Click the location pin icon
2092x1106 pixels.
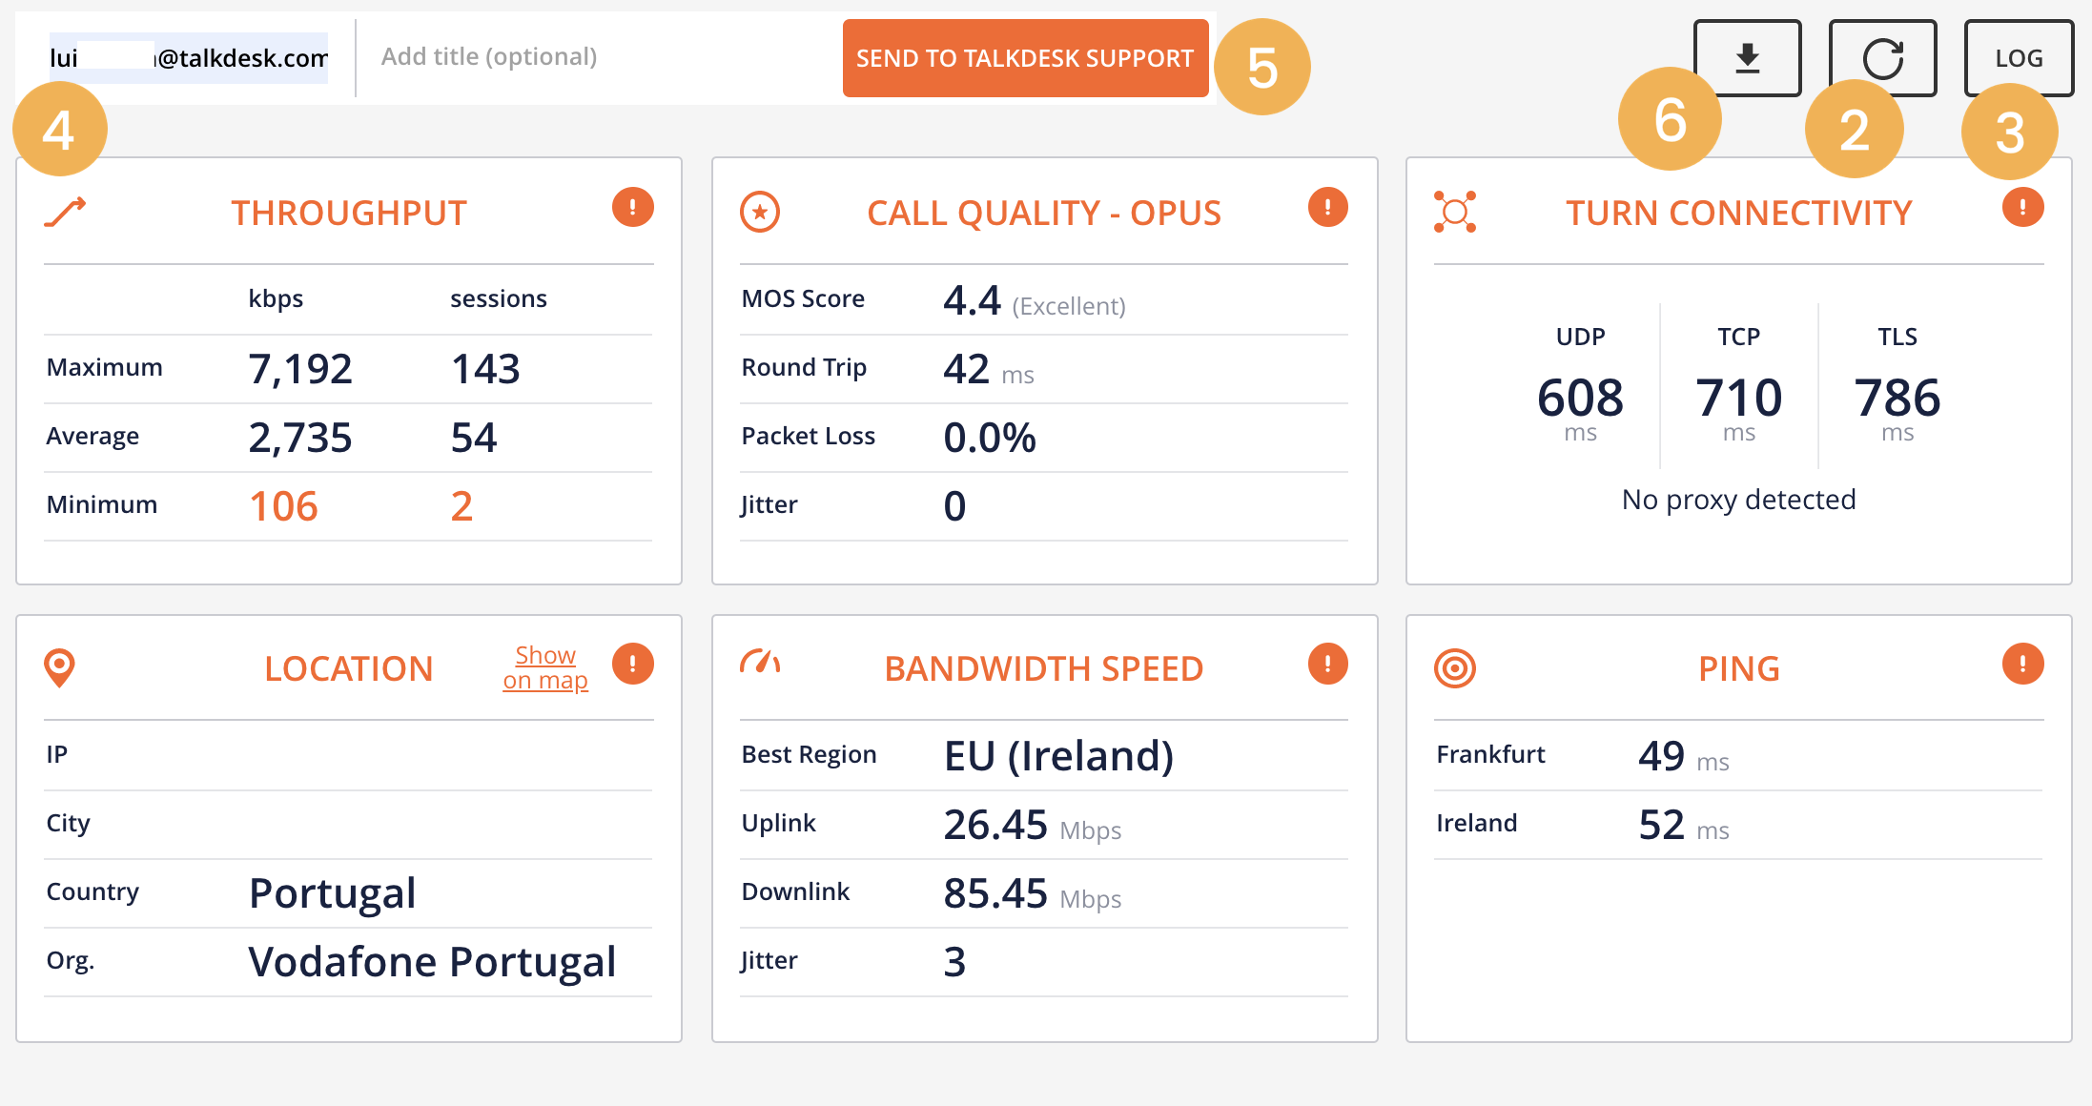pos(59,666)
